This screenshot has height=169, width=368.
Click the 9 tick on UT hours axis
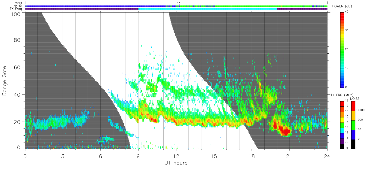click(x=138, y=156)
